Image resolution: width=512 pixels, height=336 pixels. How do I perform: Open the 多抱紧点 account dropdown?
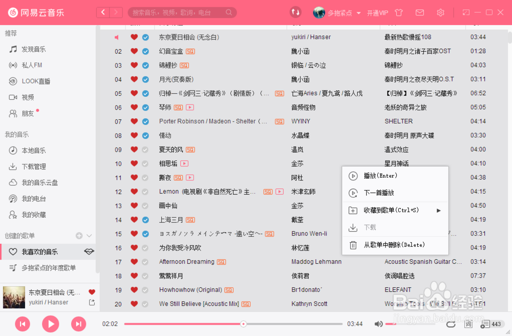coord(339,12)
